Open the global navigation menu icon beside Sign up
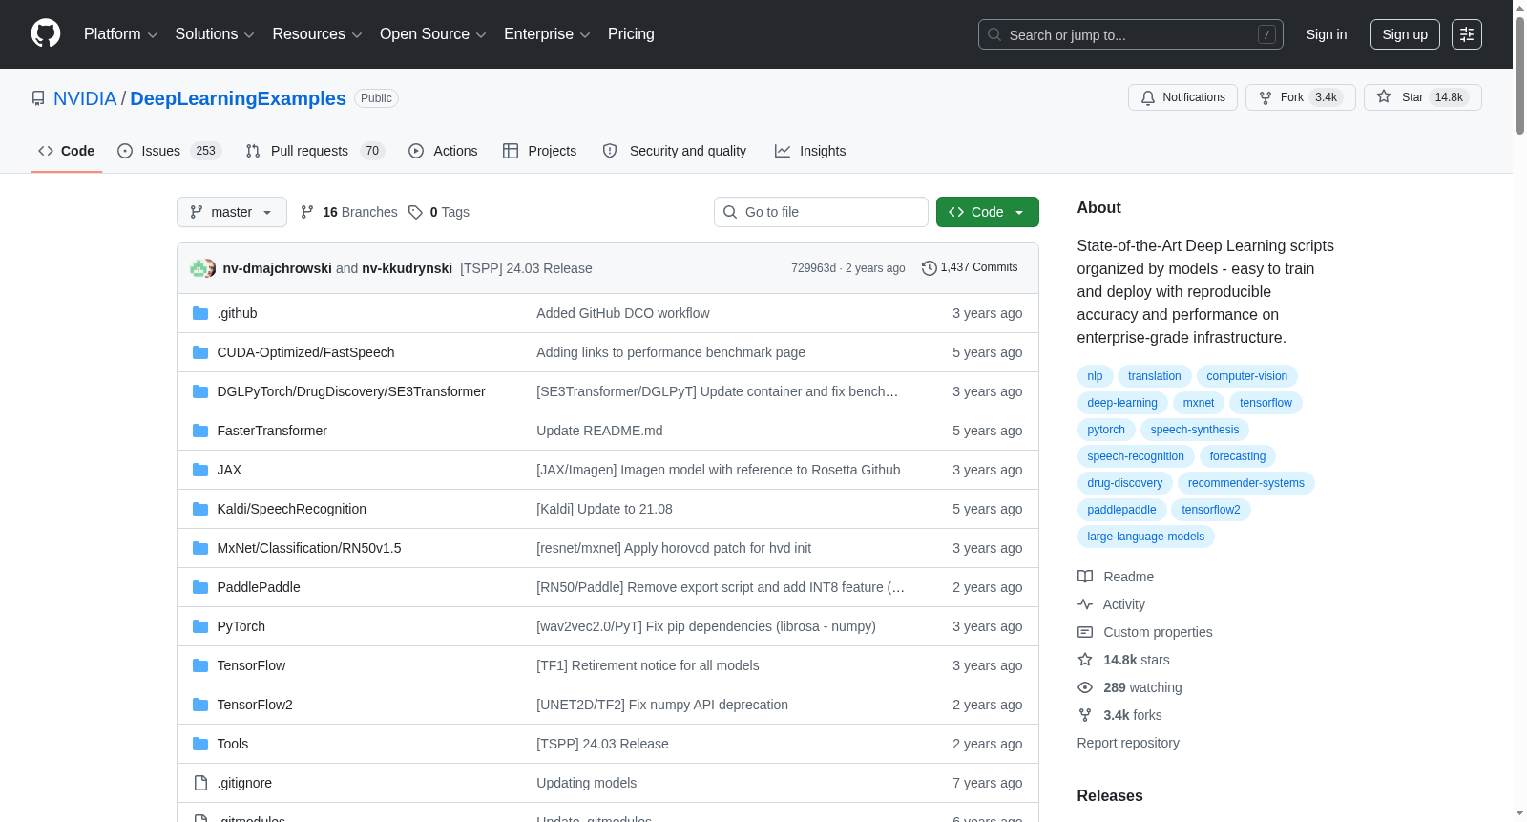 tap(1467, 34)
